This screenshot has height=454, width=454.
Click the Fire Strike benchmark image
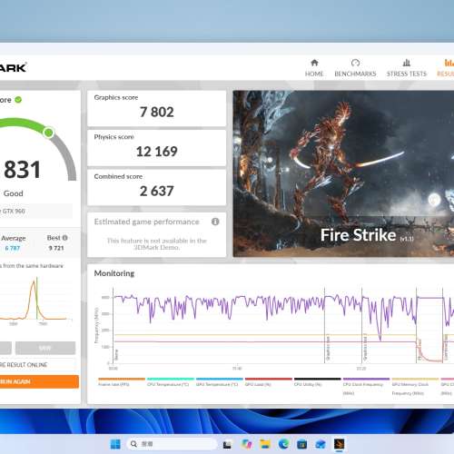(343, 173)
